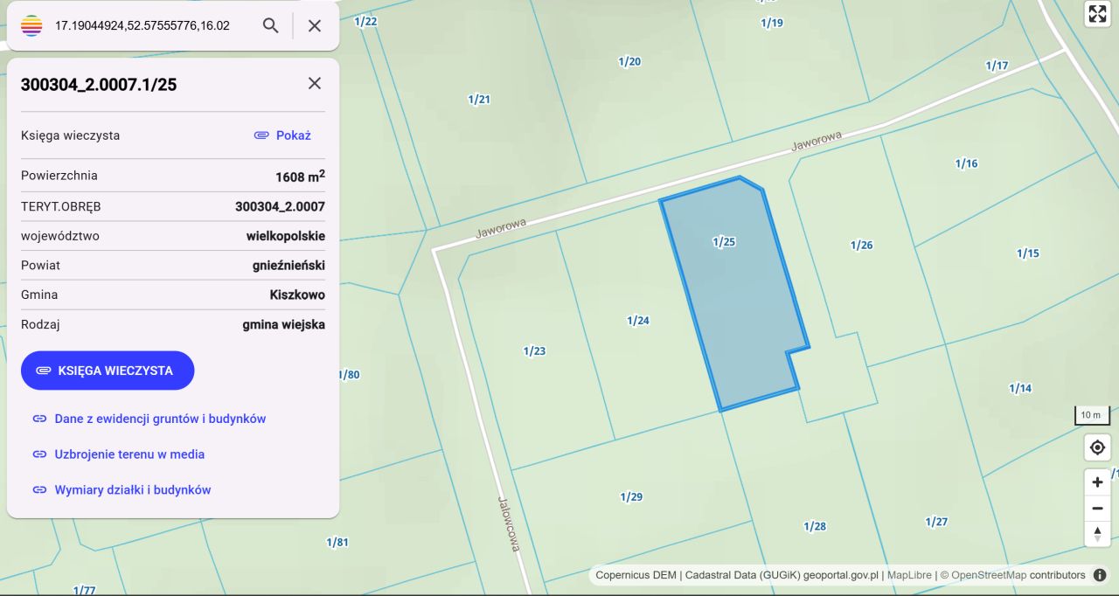Click the search magnifier icon
The height and width of the screenshot is (596, 1119).
click(270, 25)
